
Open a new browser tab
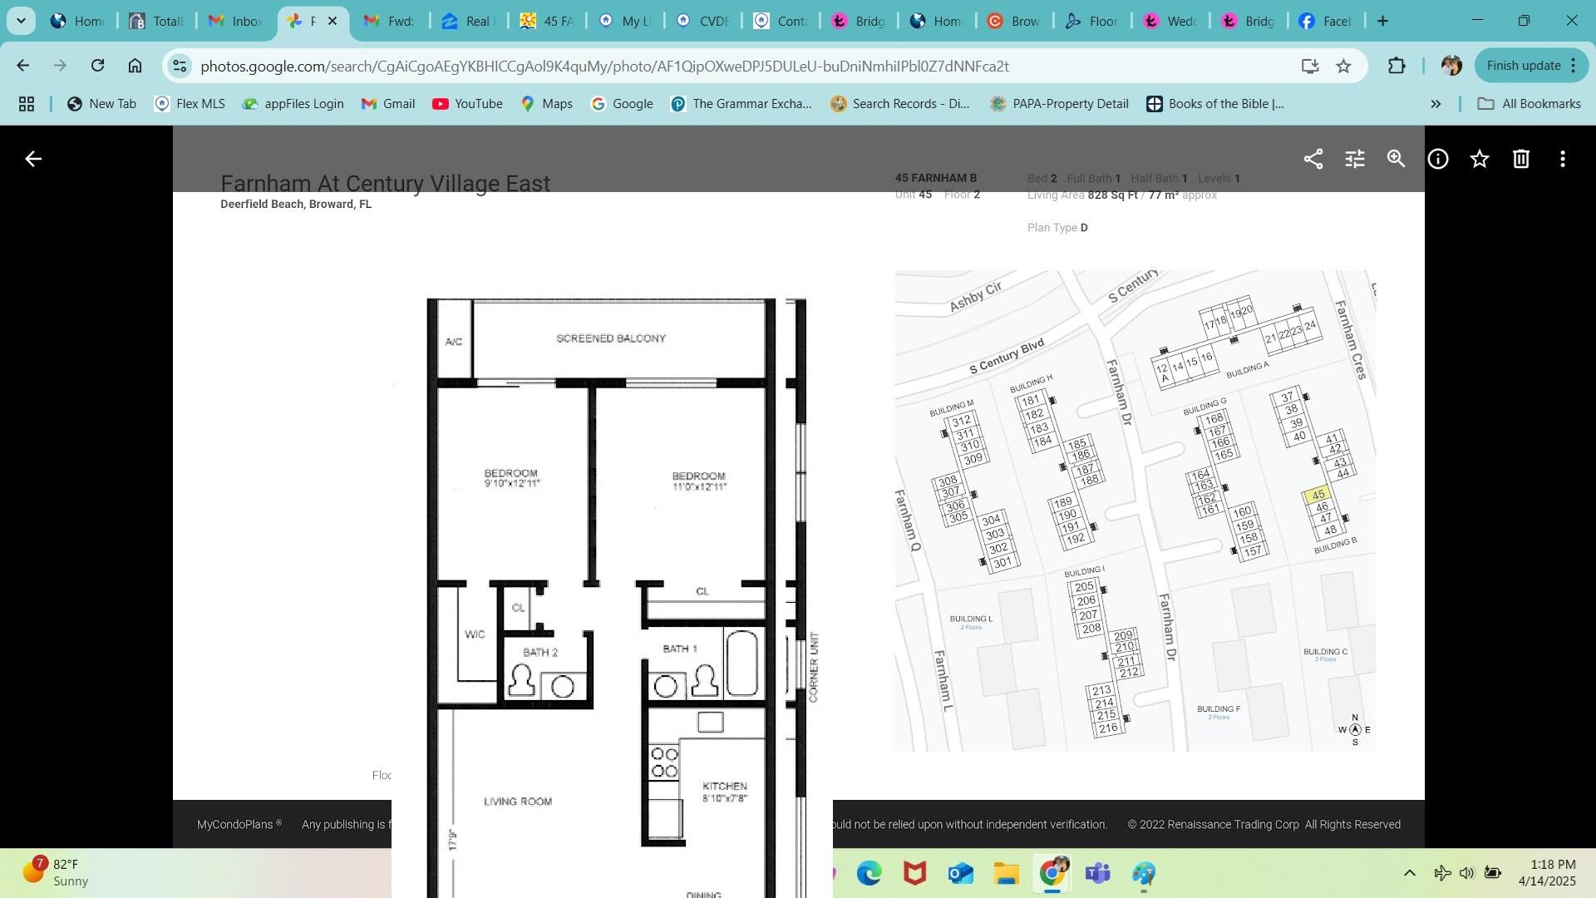1382,21
